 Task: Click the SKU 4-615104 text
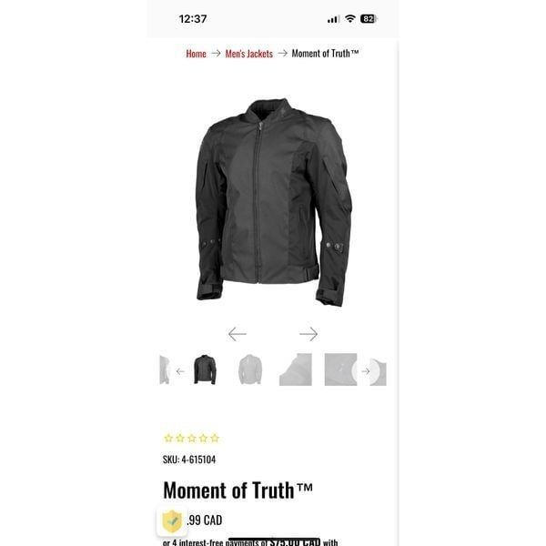189,460
